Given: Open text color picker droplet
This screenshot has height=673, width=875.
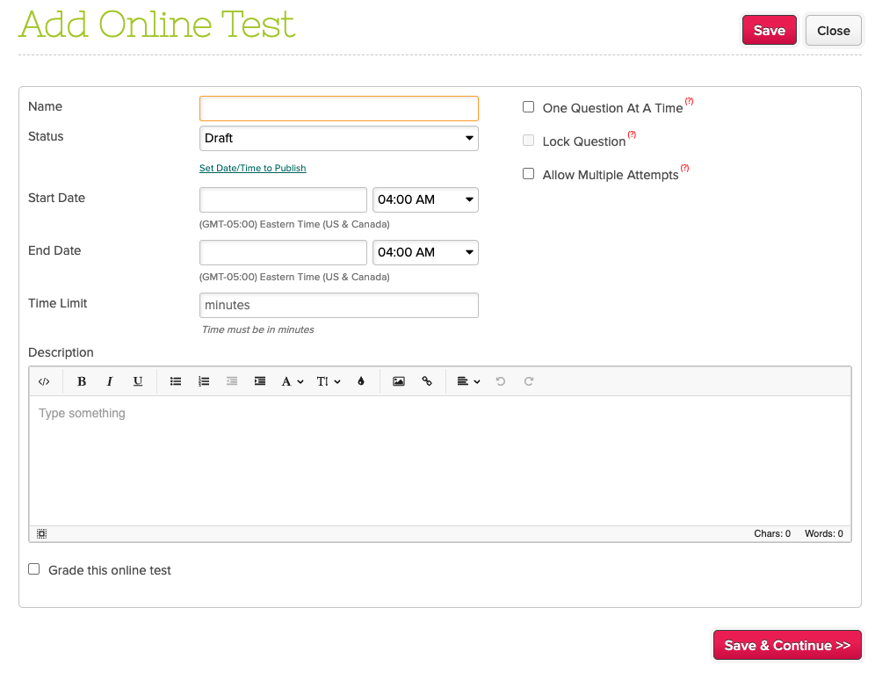Looking at the screenshot, I should [x=360, y=381].
